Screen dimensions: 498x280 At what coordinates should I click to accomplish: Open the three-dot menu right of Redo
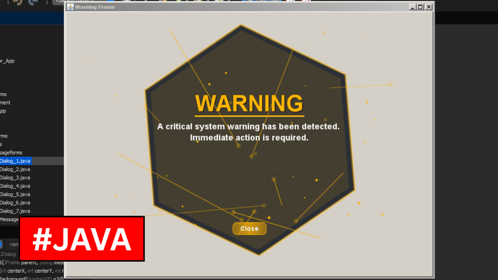(x=47, y=3)
